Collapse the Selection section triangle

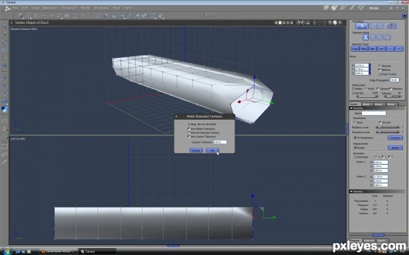pyautogui.click(x=352, y=108)
